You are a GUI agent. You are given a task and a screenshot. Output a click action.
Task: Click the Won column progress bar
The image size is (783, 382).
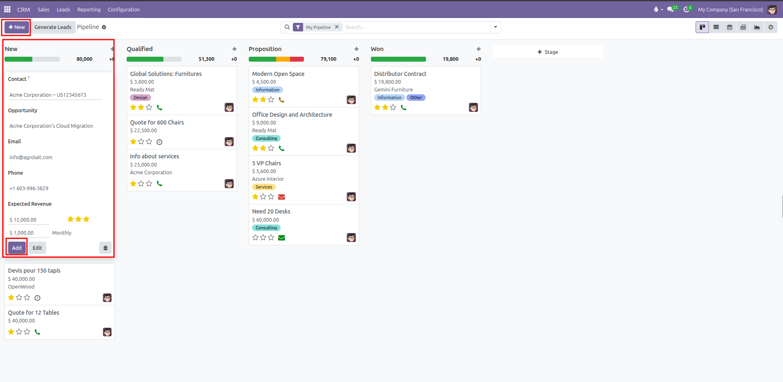398,59
